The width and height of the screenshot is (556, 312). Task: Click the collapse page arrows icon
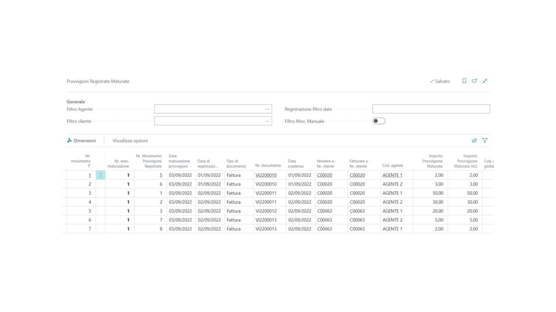pos(485,81)
